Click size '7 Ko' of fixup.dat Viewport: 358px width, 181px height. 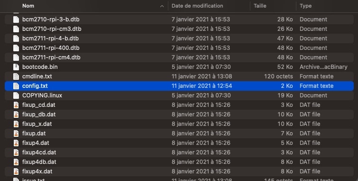coord(287,133)
